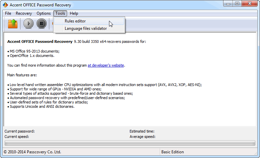The image size is (260, 158).
Task: Select Language files validator menu entry
Action: 89,28
